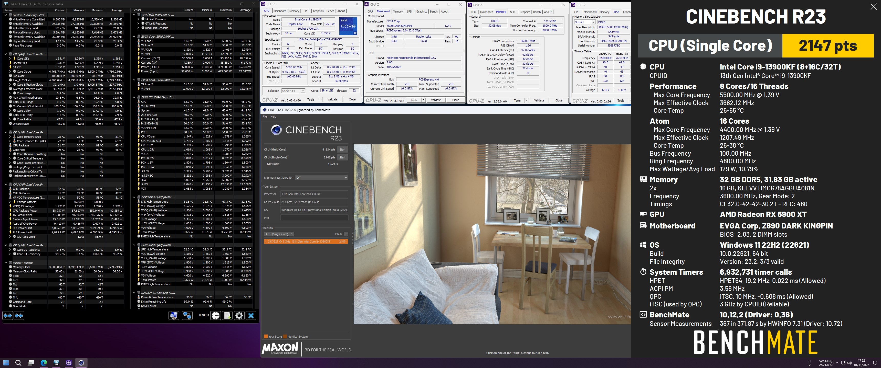
Task: Click HWiNFO title bar app icon
Action: point(6,4)
